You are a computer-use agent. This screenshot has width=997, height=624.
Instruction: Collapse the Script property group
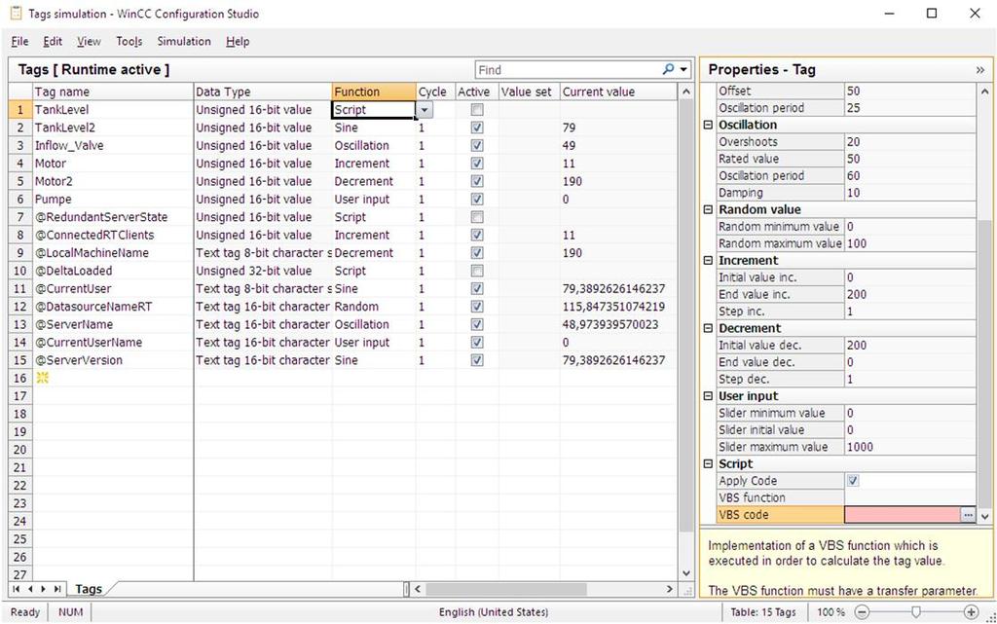(708, 464)
